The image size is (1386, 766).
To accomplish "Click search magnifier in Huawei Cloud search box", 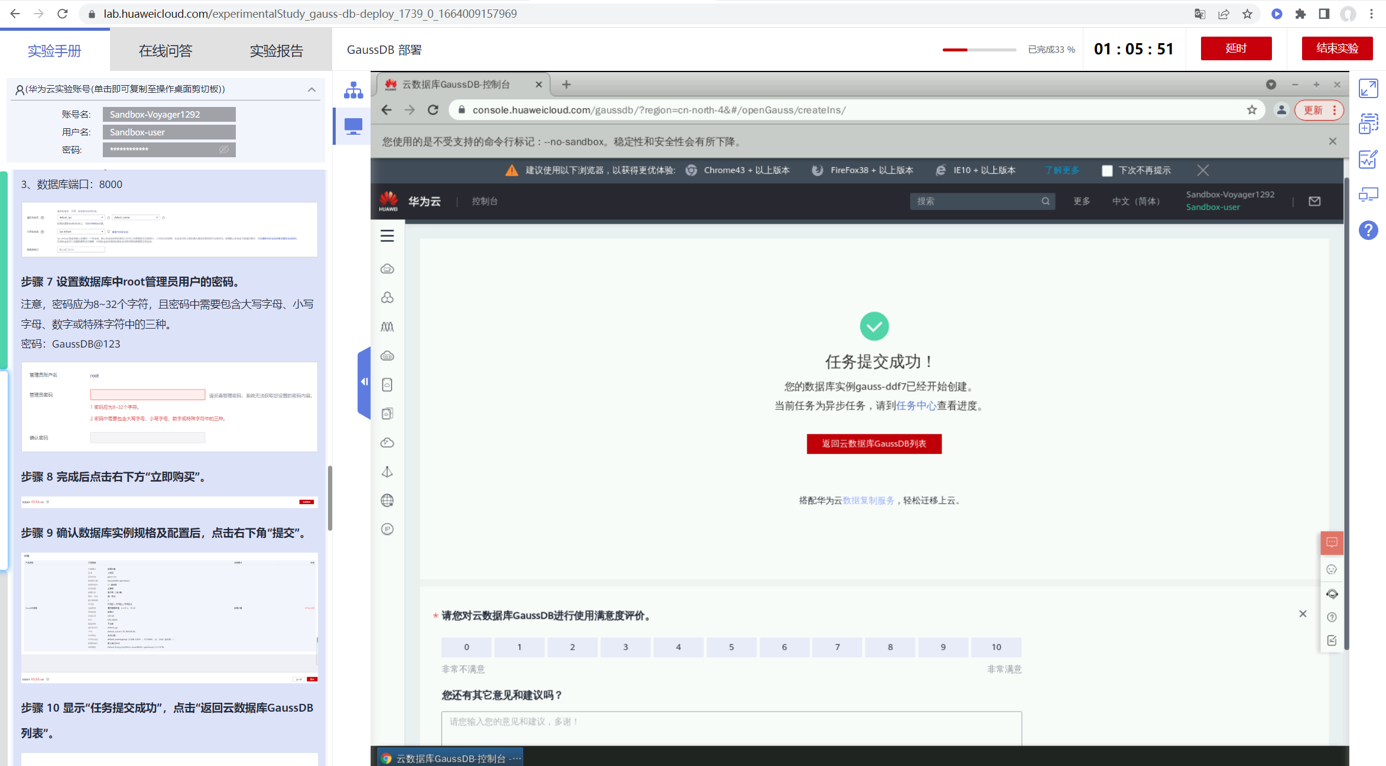I will [x=1046, y=202].
